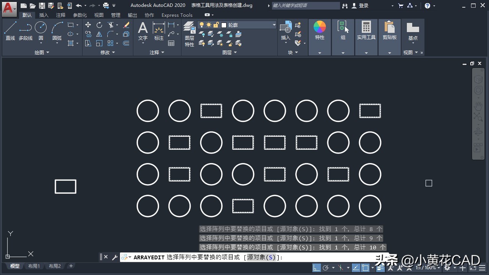Activate the Move tool in Modify panel
The height and width of the screenshot is (275, 489).
pyautogui.click(x=88, y=25)
